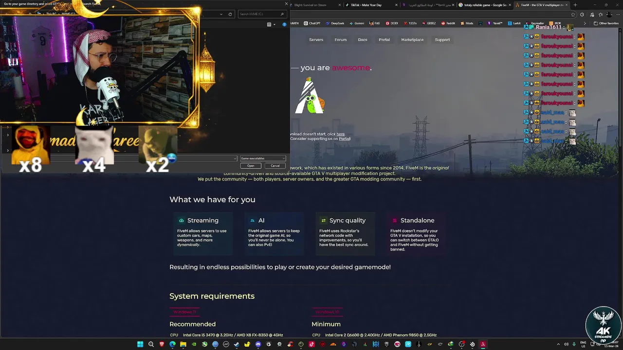This screenshot has width=623, height=350.
Task: Open the Windows Start menu
Action: (140, 345)
